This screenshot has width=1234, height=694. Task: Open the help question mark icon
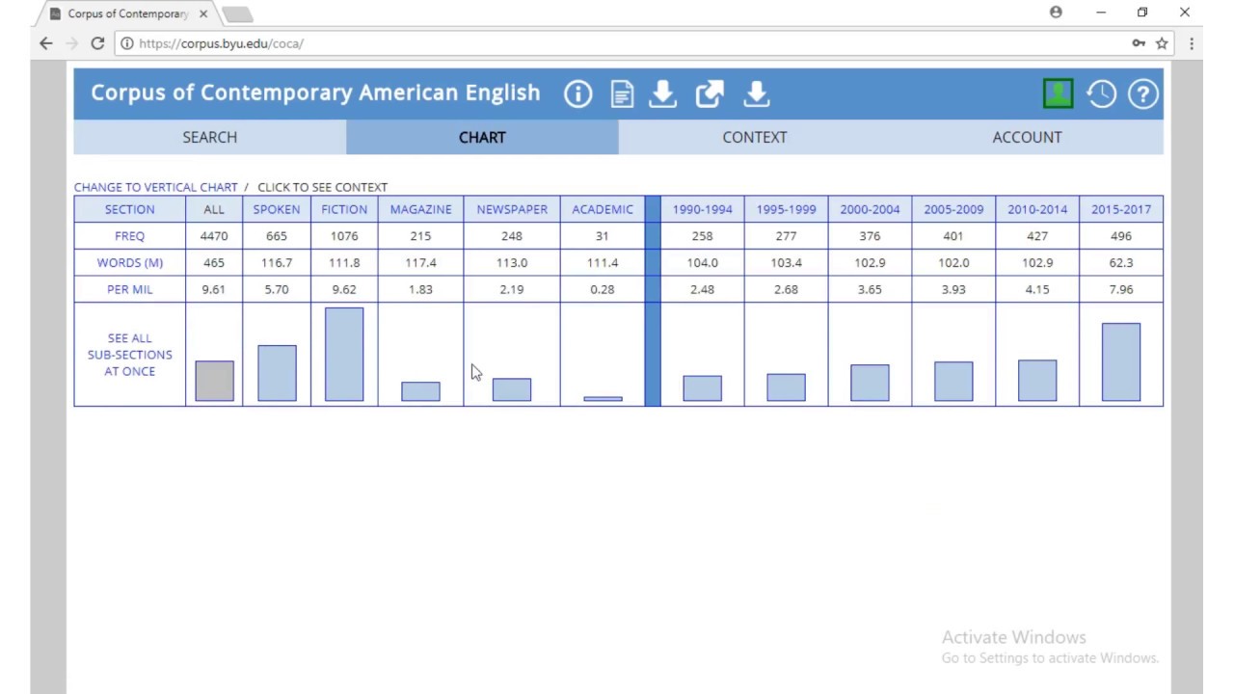coord(1143,93)
